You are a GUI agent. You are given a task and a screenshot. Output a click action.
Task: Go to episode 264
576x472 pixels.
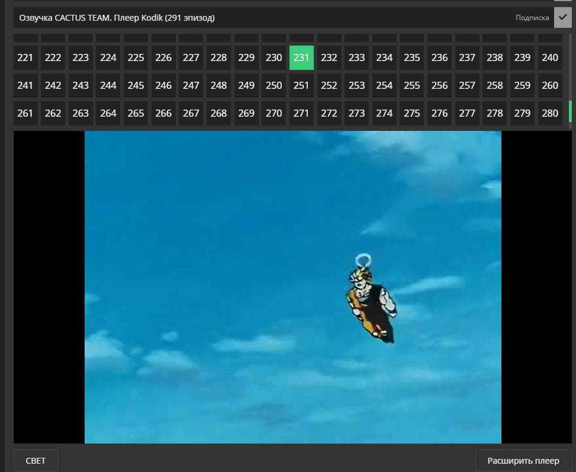[x=108, y=113]
